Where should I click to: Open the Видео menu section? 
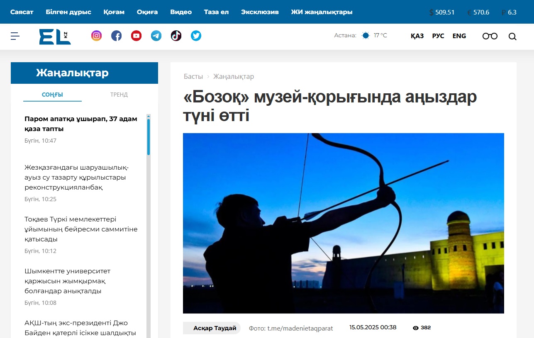pos(181,12)
